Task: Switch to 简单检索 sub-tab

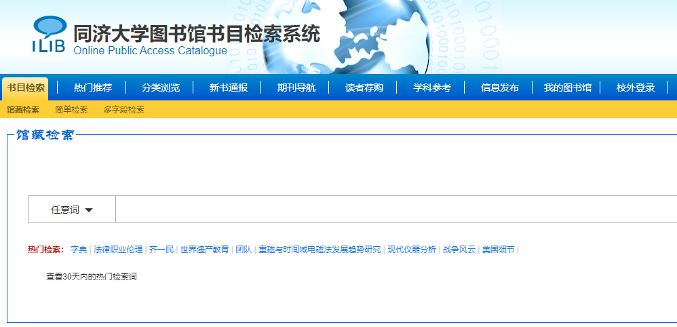Action: [71, 110]
